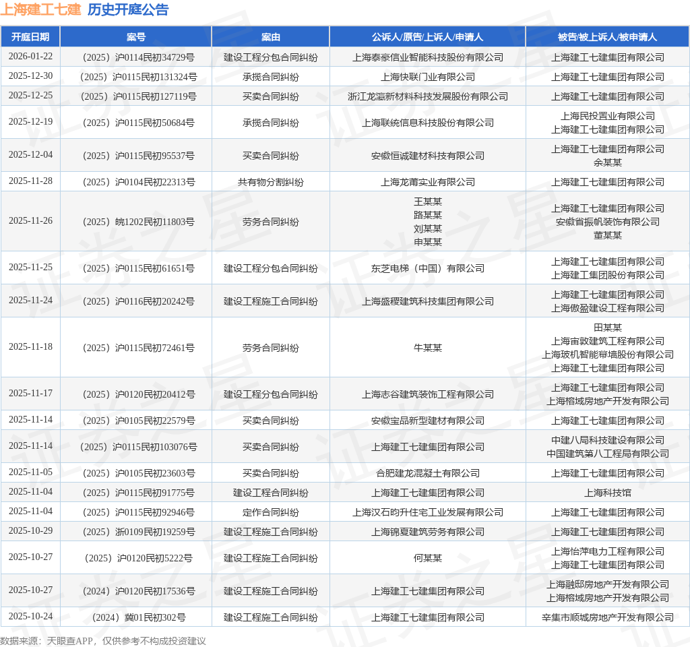Click plaintiff 申某某
The width and height of the screenshot is (690, 647).
[428, 242]
